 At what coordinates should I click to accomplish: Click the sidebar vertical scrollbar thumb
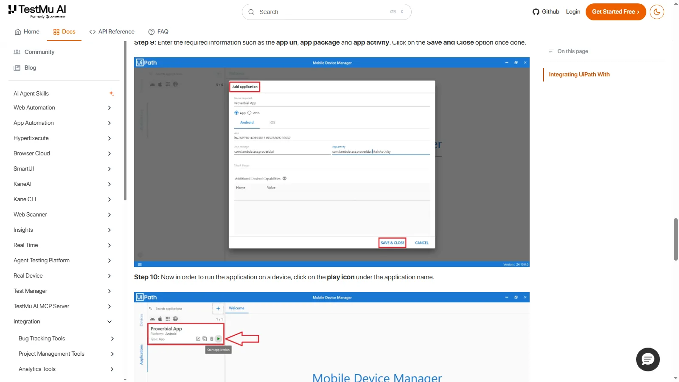pos(125,121)
